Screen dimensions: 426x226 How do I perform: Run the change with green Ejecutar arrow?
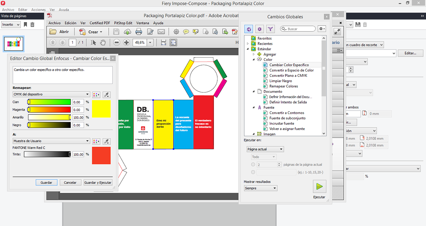point(319,186)
